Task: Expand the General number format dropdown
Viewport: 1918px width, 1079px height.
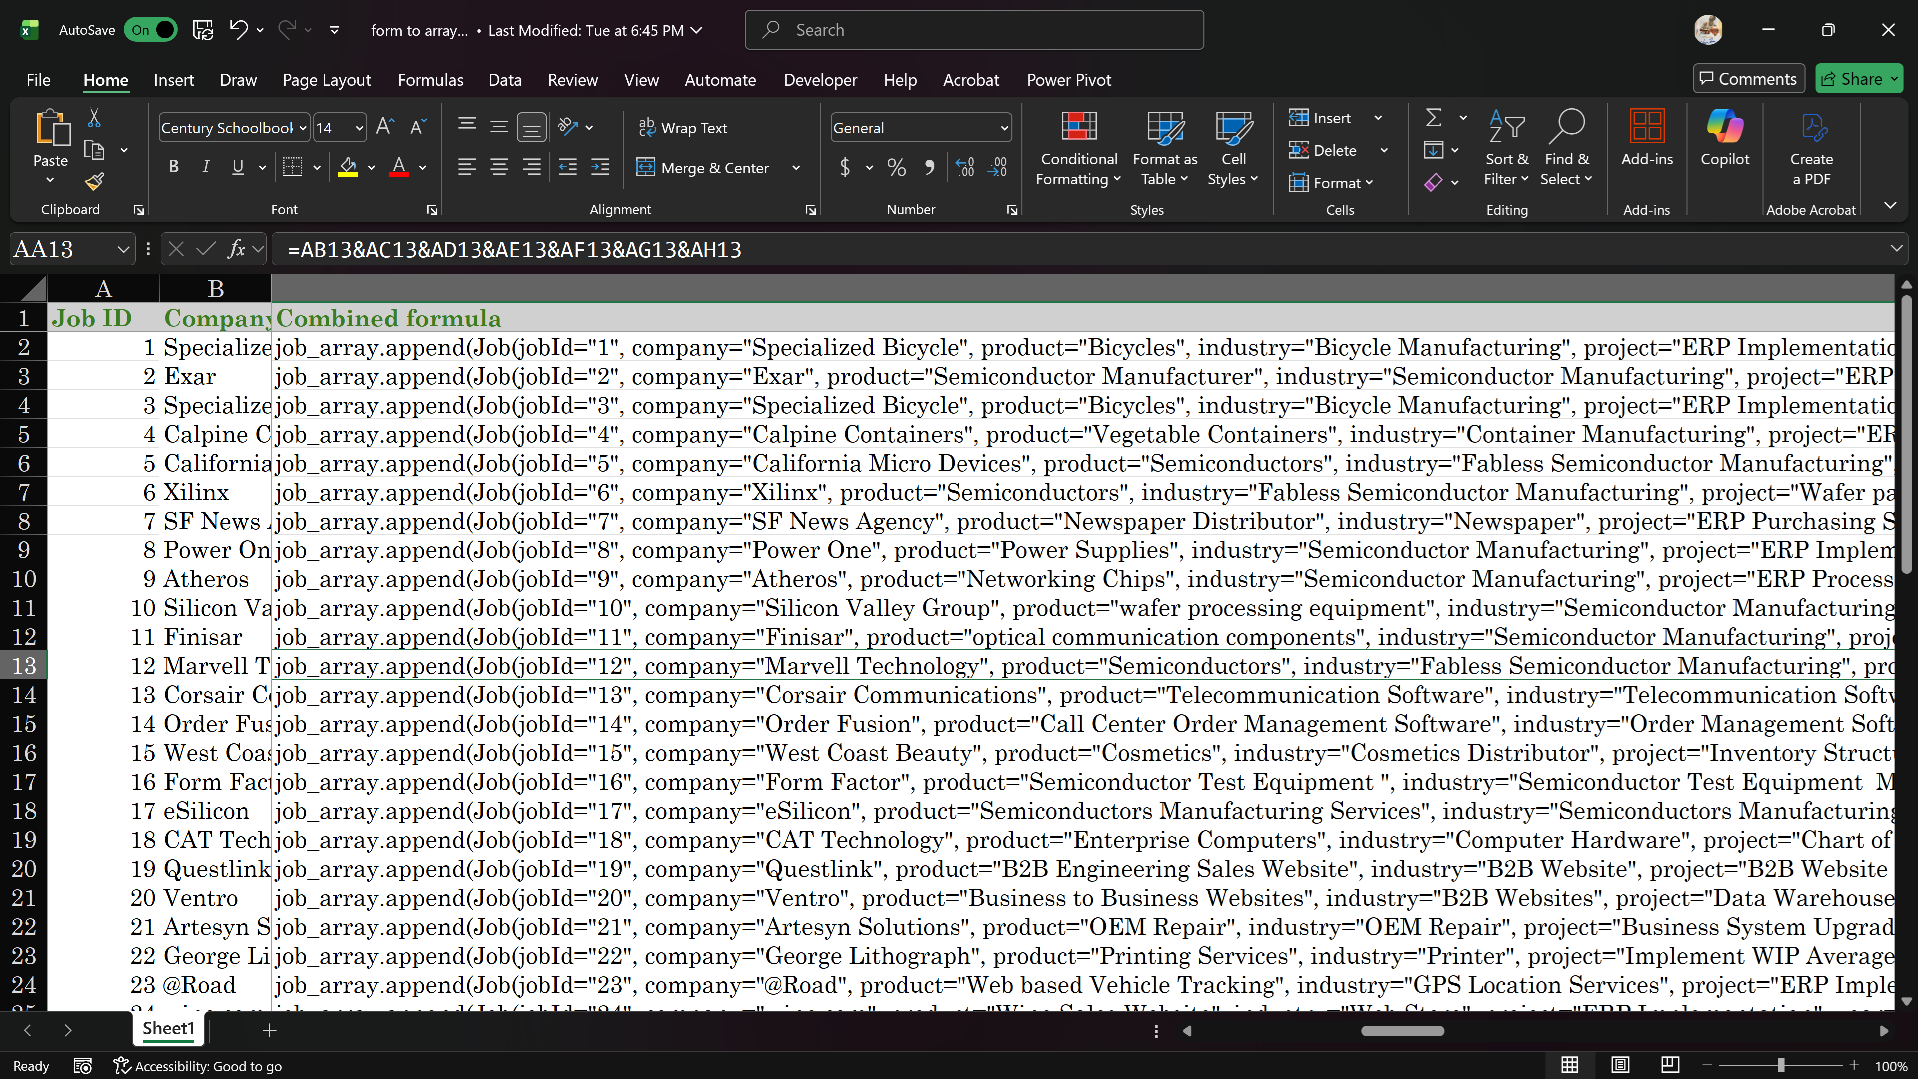Action: tap(1003, 128)
